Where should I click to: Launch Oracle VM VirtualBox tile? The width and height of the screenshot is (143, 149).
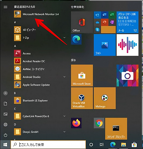[82, 98]
